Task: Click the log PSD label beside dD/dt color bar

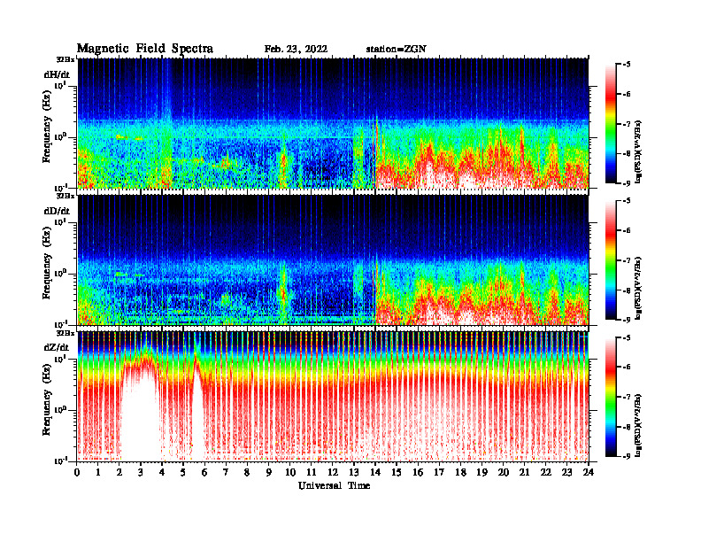Action: coord(639,288)
